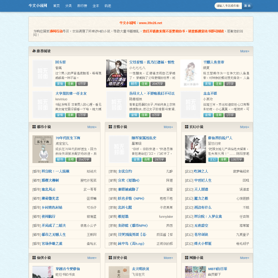Open More+ in 玄幻小说 section
The height and width of the screenshot is (278, 278).
pyautogui.click(x=245, y=127)
